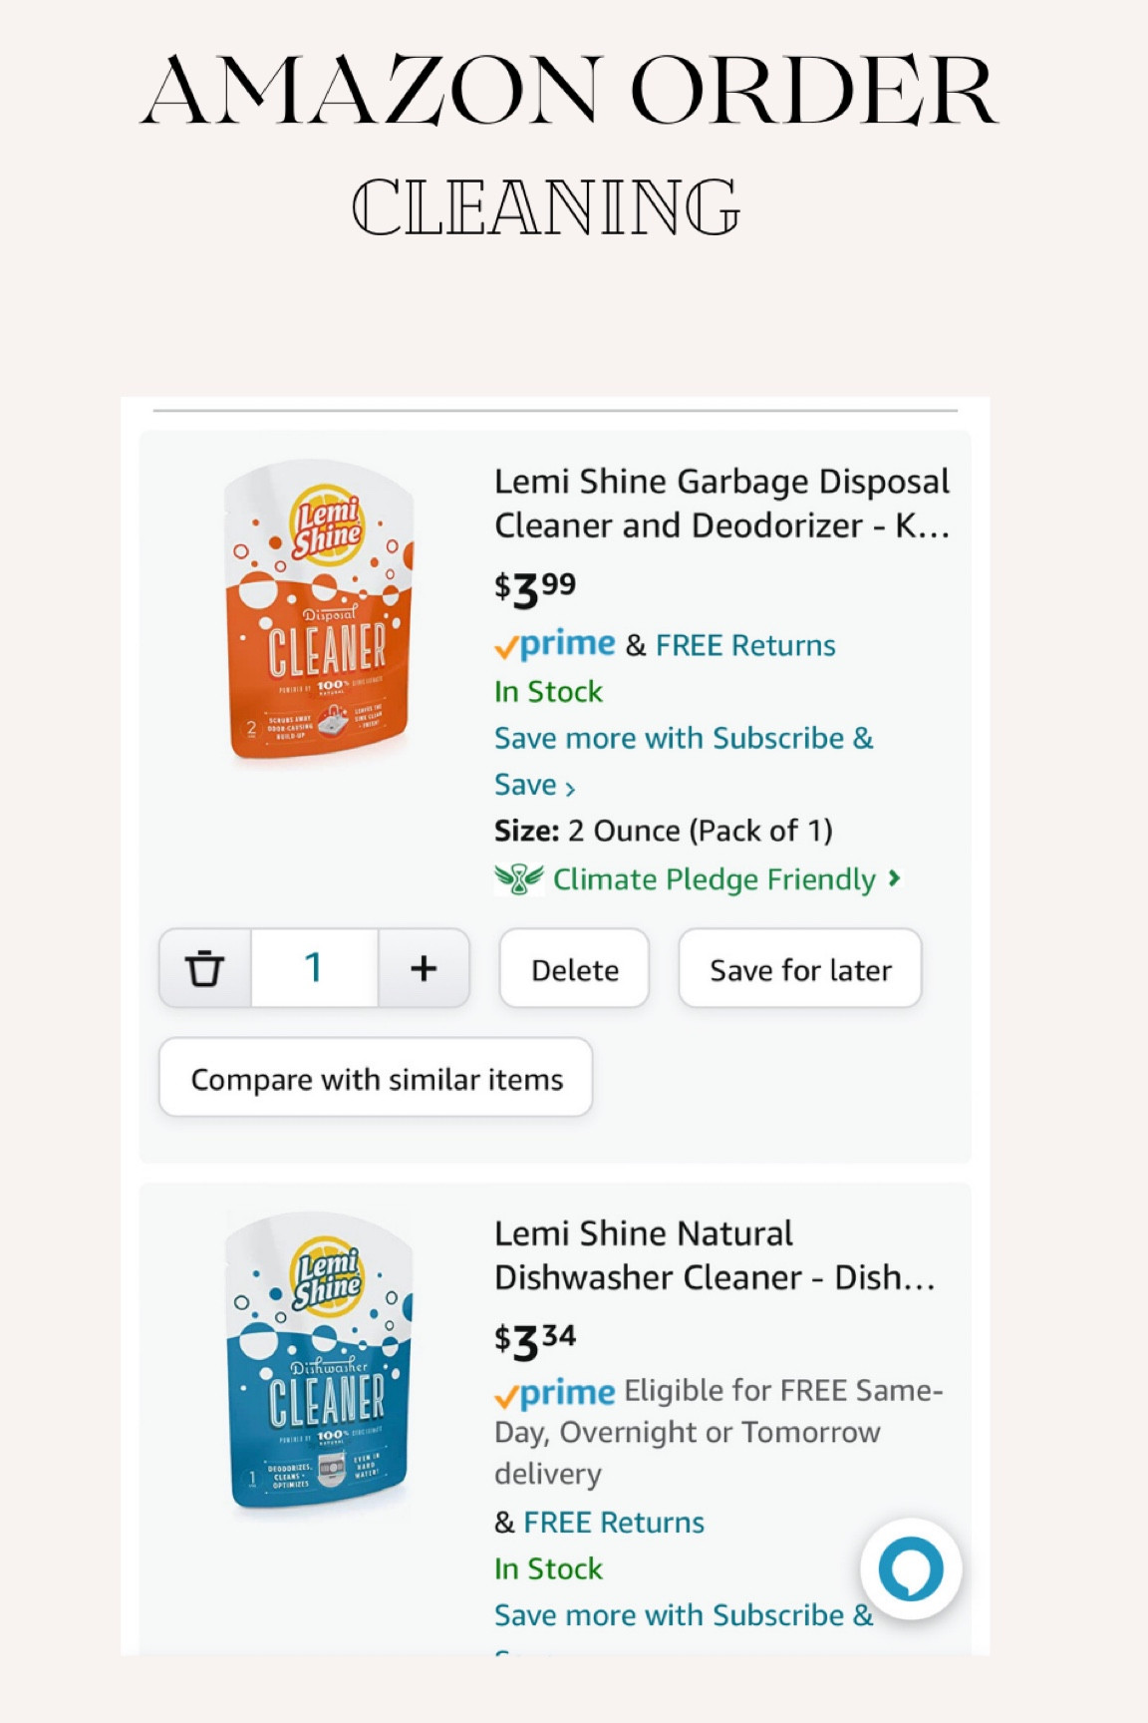Click the quantity field showing 1

[x=314, y=968]
